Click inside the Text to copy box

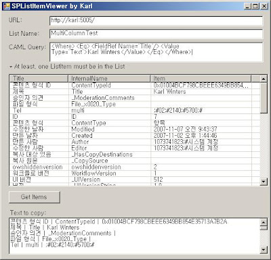[x=135, y=236]
